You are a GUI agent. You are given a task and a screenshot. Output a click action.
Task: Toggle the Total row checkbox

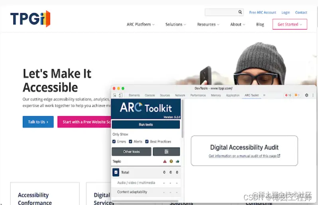click(x=116, y=172)
